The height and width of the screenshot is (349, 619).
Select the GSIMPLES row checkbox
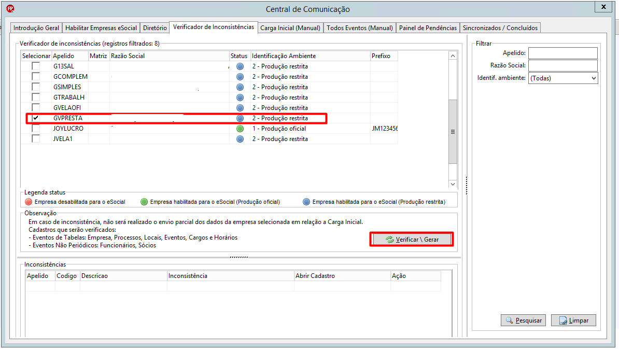[36, 87]
